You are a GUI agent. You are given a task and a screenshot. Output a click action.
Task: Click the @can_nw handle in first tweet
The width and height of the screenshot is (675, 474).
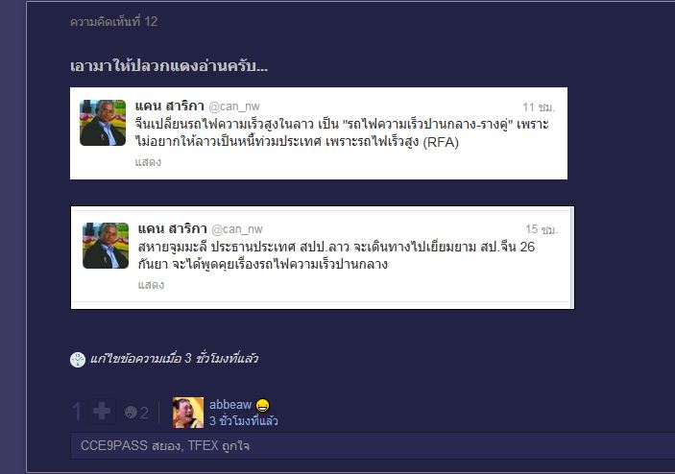coord(234,107)
